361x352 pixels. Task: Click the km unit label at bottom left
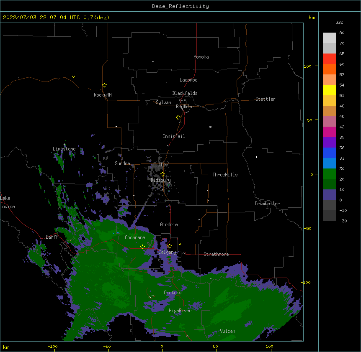pos(6,347)
